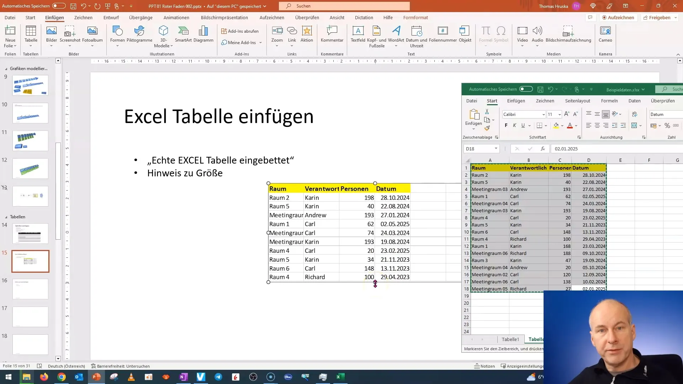Open the Bildschirmpräsentation tab
683x384 pixels.
(224, 17)
